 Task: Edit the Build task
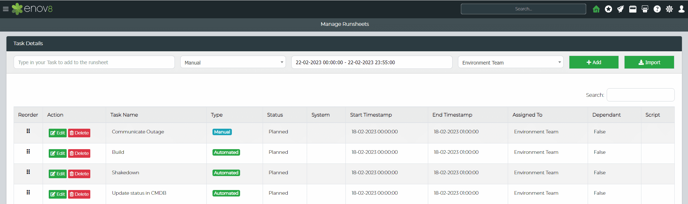pyautogui.click(x=58, y=153)
